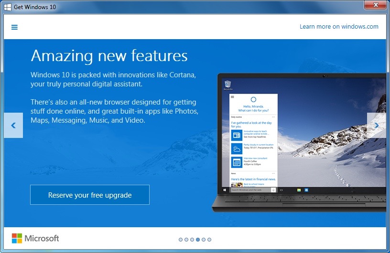Select the first page indicator dot
390x253 pixels.
tap(181, 240)
